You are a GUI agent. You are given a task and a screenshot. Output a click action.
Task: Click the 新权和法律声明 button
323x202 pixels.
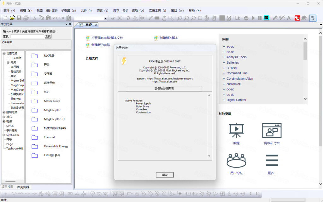click(164, 89)
